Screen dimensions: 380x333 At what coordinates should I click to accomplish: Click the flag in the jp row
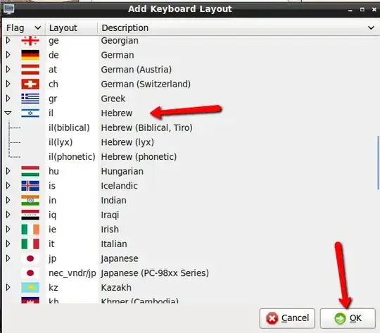point(30,258)
